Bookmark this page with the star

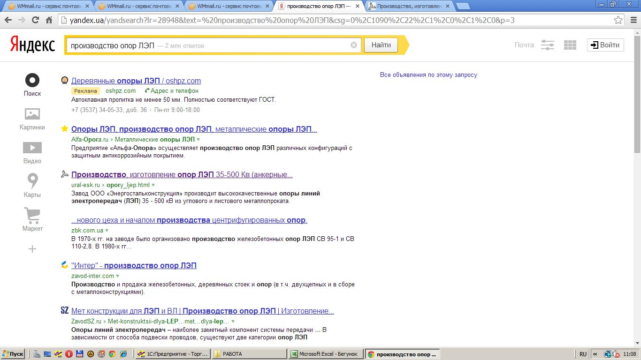tap(619, 20)
